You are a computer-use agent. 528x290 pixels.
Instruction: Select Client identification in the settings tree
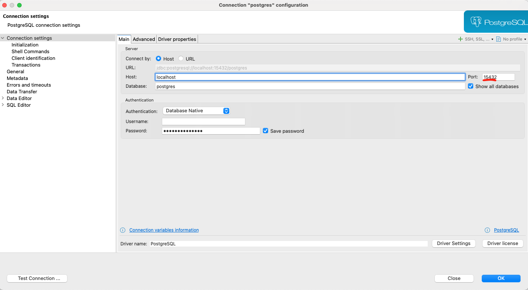[34, 58]
